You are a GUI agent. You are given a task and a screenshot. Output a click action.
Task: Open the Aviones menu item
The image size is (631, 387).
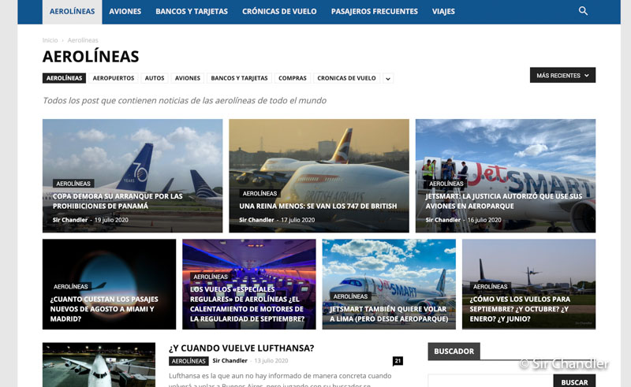(125, 12)
